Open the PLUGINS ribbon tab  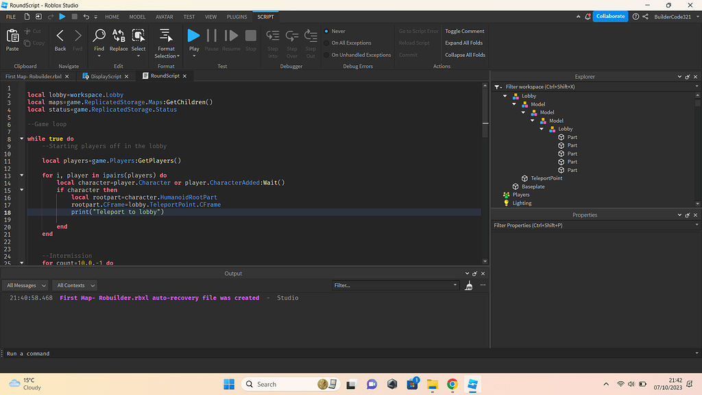[x=237, y=16]
